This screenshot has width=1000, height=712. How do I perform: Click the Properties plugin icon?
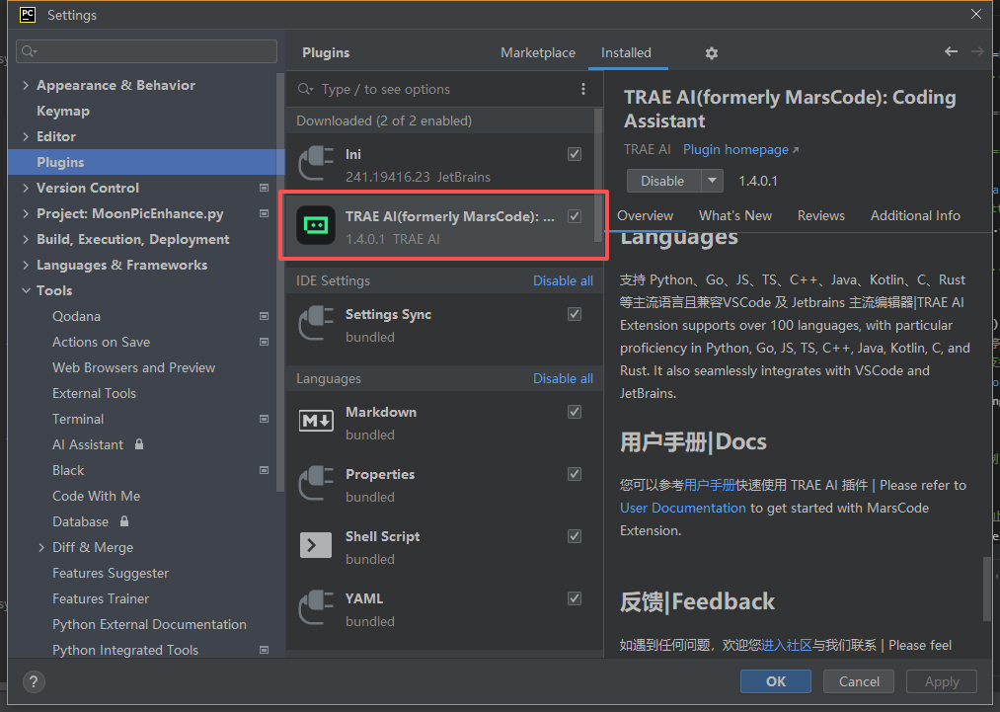point(316,484)
